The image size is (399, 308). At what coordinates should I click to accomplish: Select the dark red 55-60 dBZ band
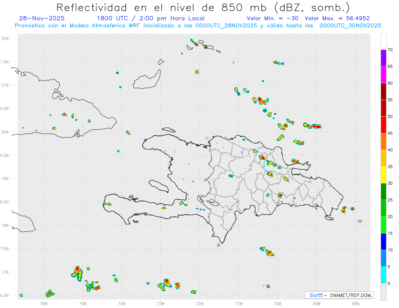point(383,91)
